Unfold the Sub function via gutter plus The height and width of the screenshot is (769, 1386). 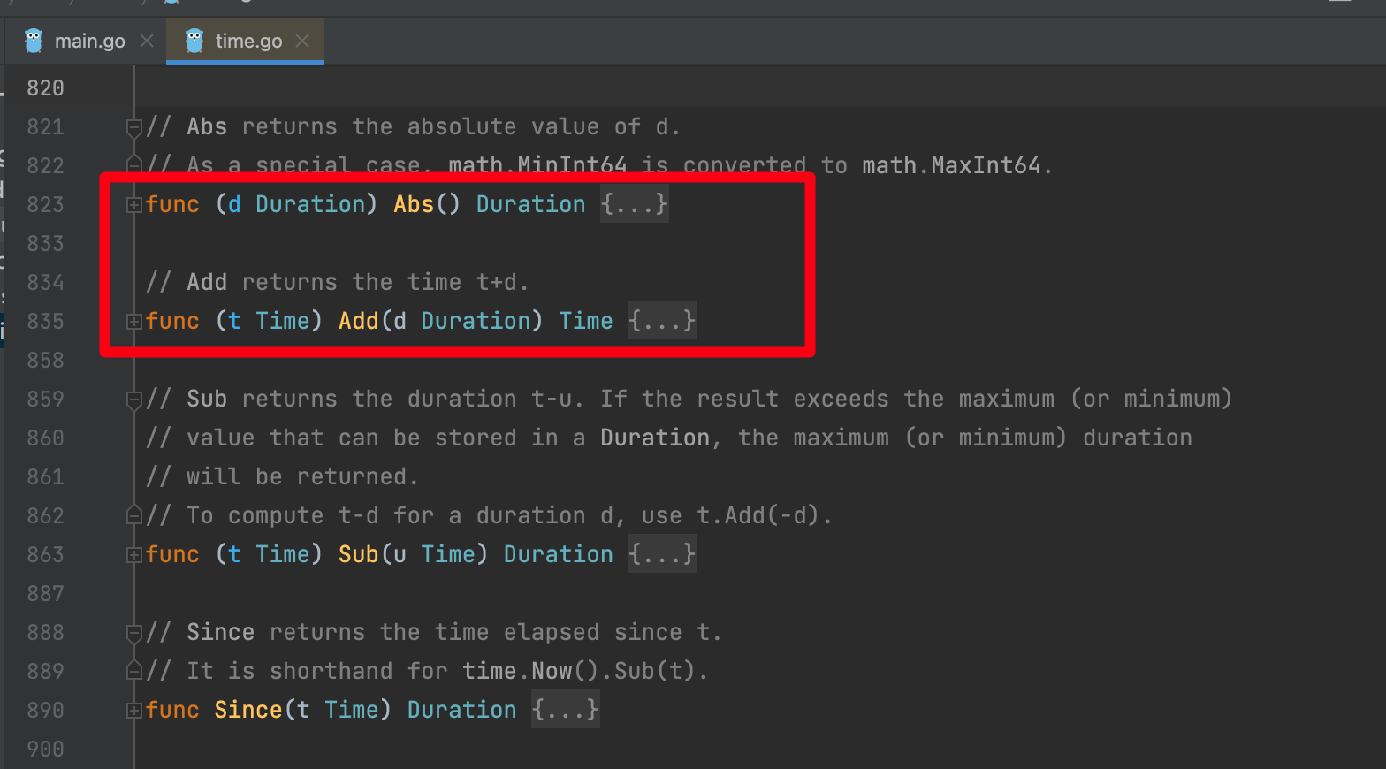coord(133,555)
